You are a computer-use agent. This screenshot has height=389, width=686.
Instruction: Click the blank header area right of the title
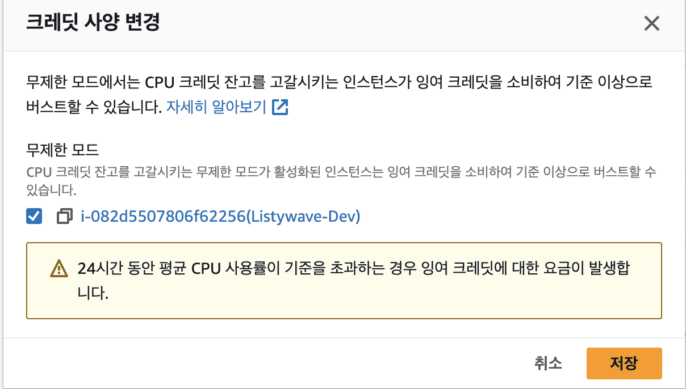398,24
